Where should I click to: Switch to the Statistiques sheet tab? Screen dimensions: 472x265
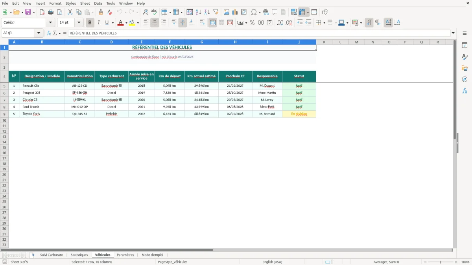(x=79, y=255)
